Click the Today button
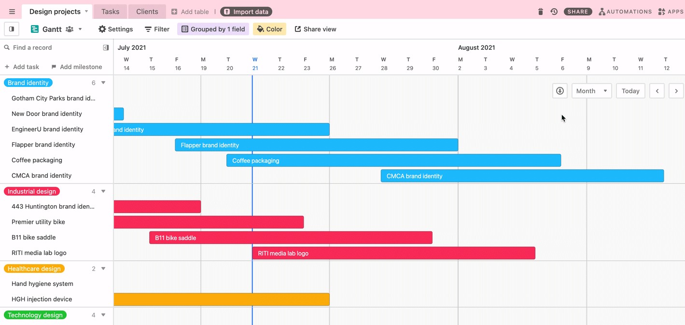The width and height of the screenshot is (685, 325). [x=630, y=91]
